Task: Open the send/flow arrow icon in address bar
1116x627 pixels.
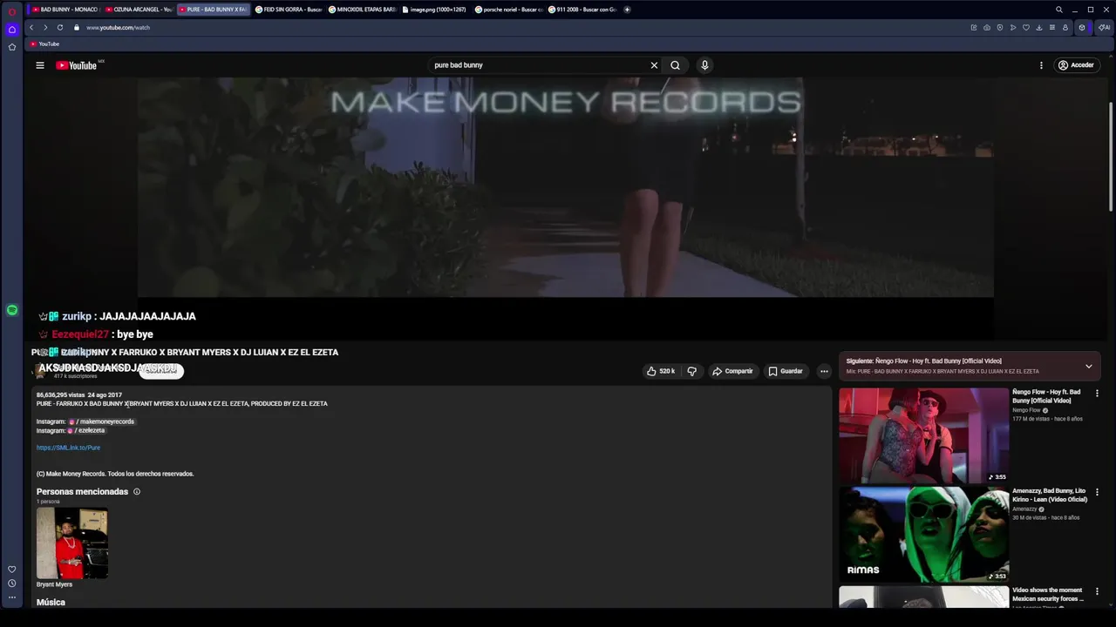Action: [1013, 28]
